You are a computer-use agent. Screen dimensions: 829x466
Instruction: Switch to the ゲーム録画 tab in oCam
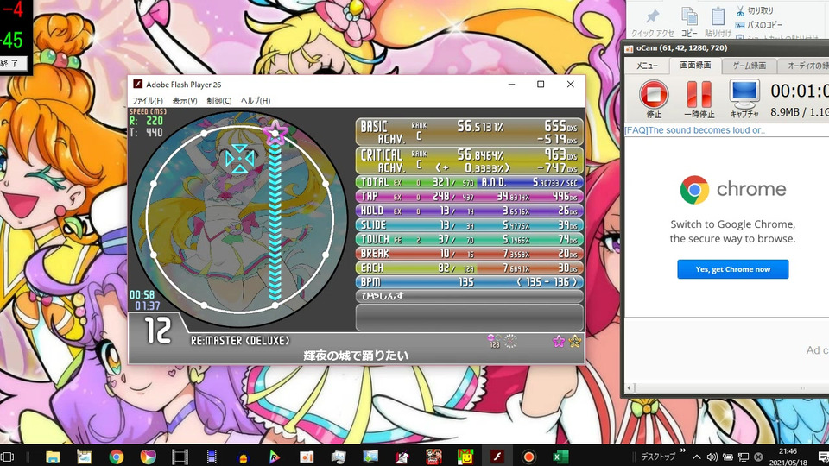(x=750, y=66)
